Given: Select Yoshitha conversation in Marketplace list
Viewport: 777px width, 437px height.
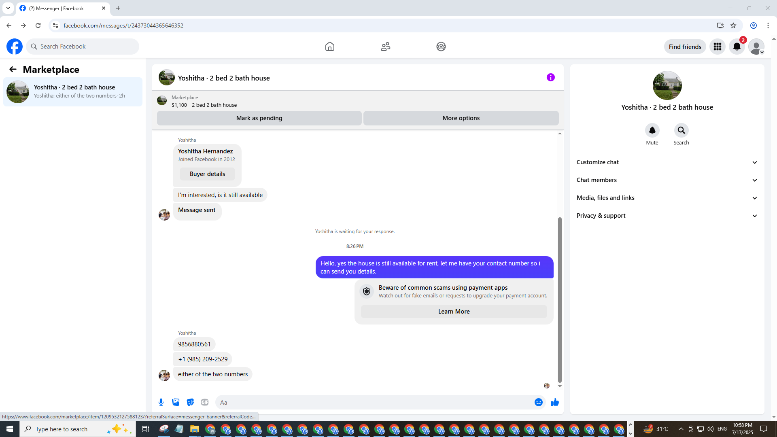Looking at the screenshot, I should 73,92.
